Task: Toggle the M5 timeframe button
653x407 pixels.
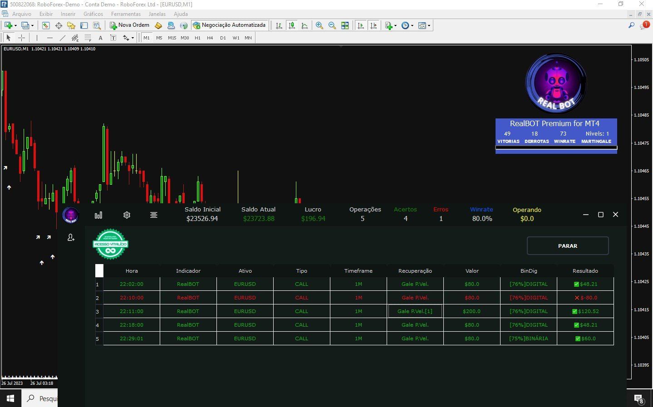Action: [x=159, y=38]
